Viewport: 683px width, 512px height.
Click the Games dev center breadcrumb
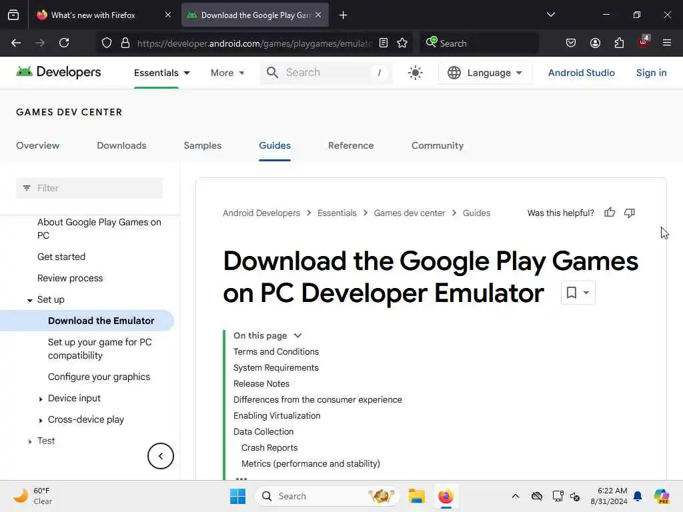point(409,213)
